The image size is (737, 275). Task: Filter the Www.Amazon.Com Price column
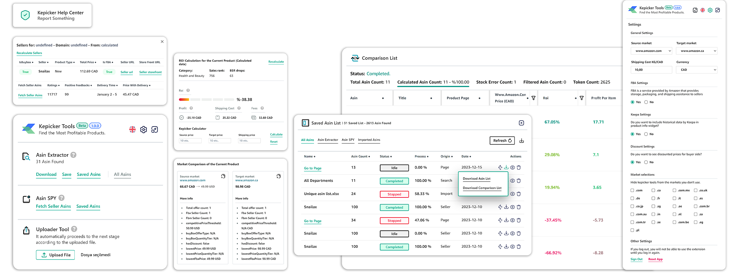pos(533,98)
